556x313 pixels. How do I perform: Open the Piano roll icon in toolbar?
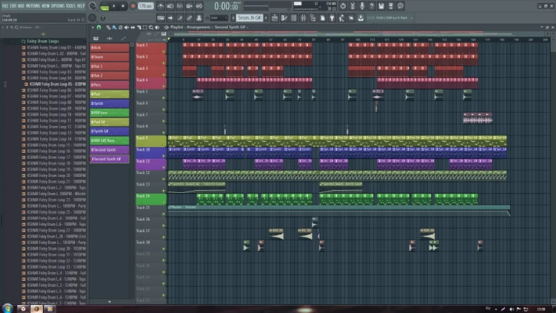[284, 17]
